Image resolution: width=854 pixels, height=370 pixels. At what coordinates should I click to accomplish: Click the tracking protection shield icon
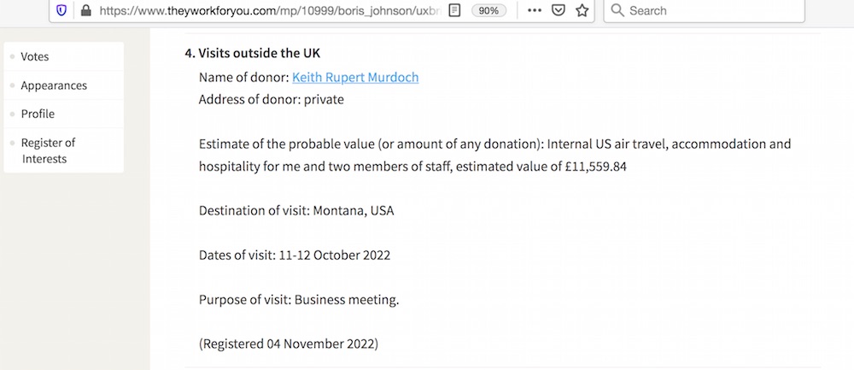(x=61, y=11)
